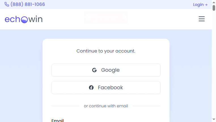The width and height of the screenshot is (216, 122).
Task: Click the purple circle in echowin logo
Action: pos(24,20)
